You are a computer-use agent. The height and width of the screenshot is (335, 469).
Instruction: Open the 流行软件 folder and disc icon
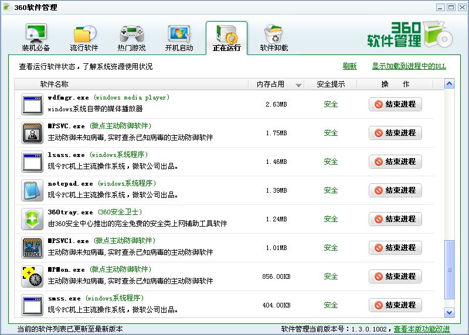click(85, 33)
